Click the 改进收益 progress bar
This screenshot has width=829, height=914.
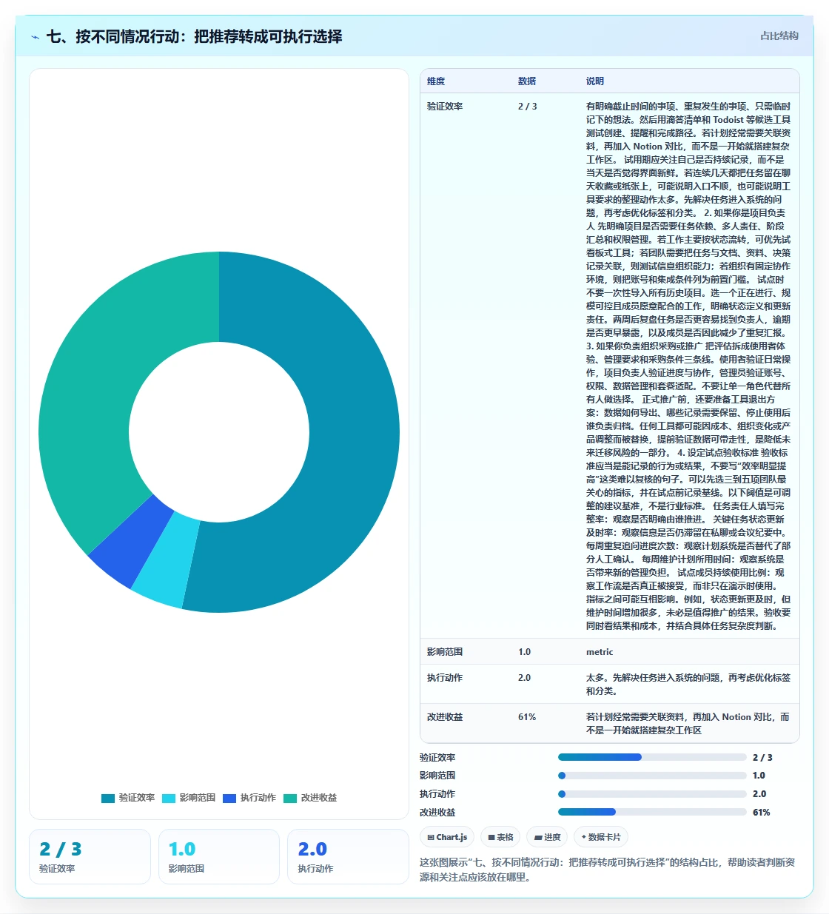point(652,812)
